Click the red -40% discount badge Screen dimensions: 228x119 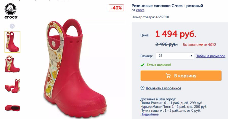116,8
